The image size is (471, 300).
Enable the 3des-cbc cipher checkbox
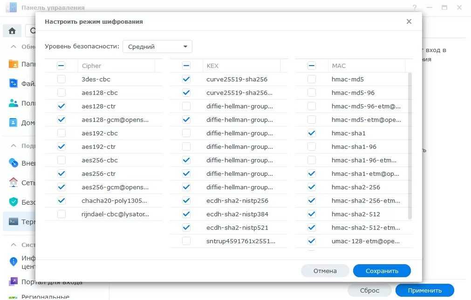tap(61, 79)
